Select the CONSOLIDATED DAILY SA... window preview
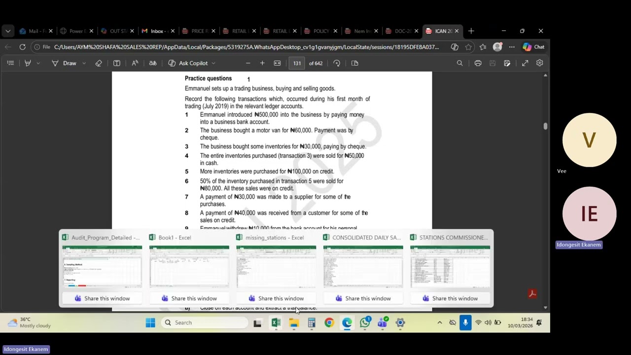 click(x=363, y=266)
